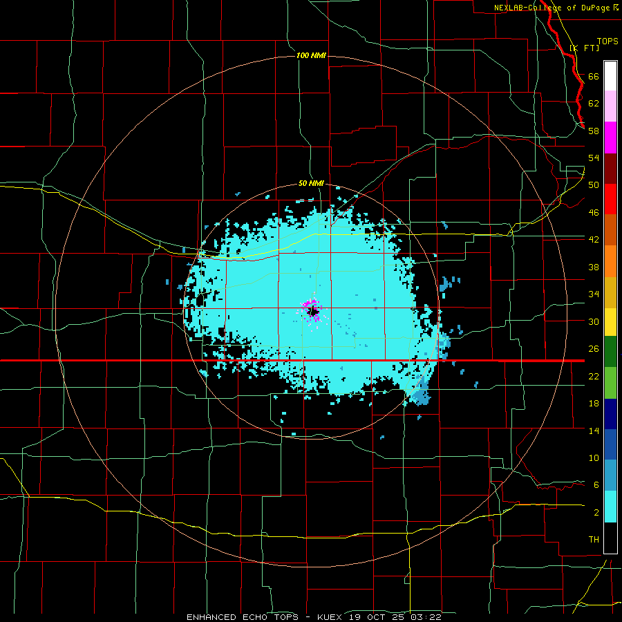
Task: Select the "19 OCT 25 03:22" timestamp
Action: (395, 617)
